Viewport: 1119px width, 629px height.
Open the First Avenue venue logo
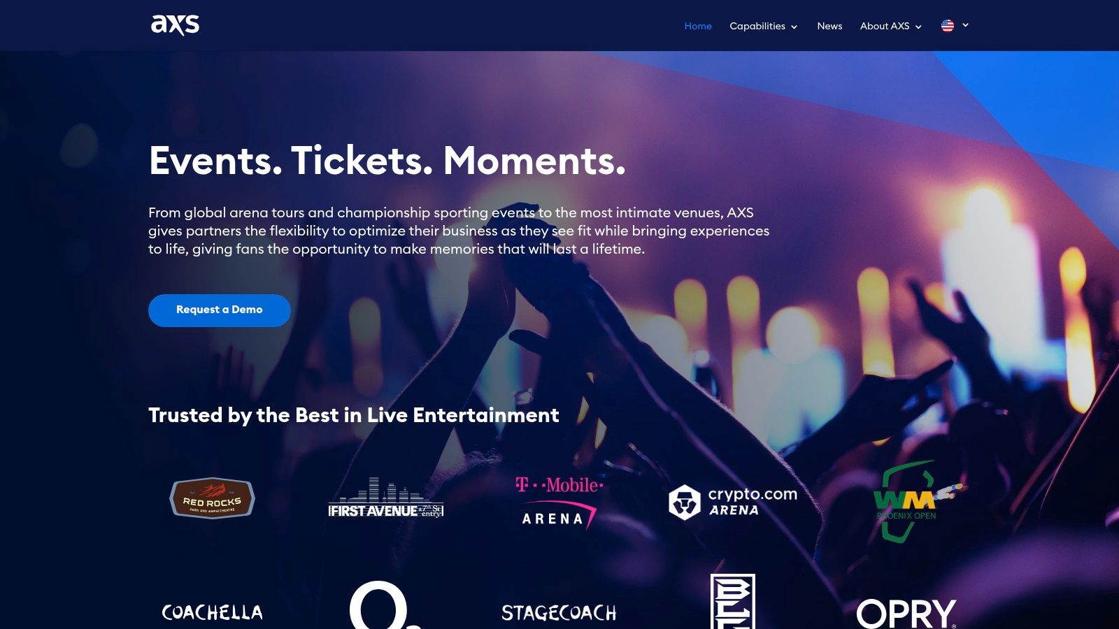tap(386, 498)
